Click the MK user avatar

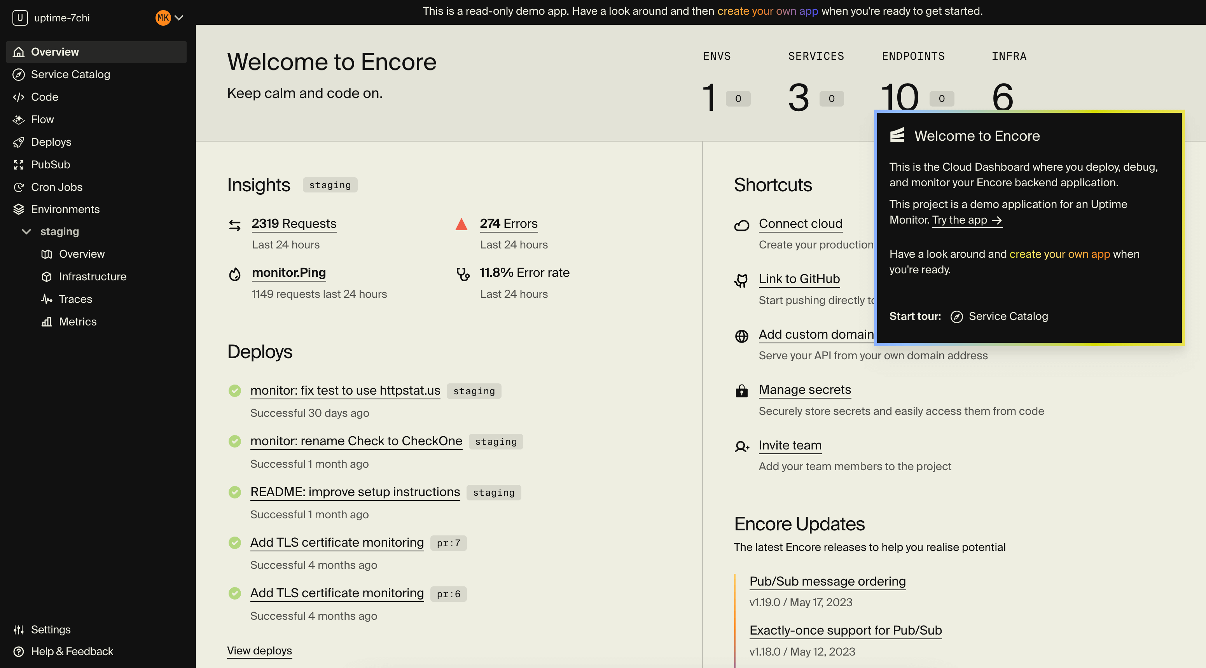tap(163, 18)
